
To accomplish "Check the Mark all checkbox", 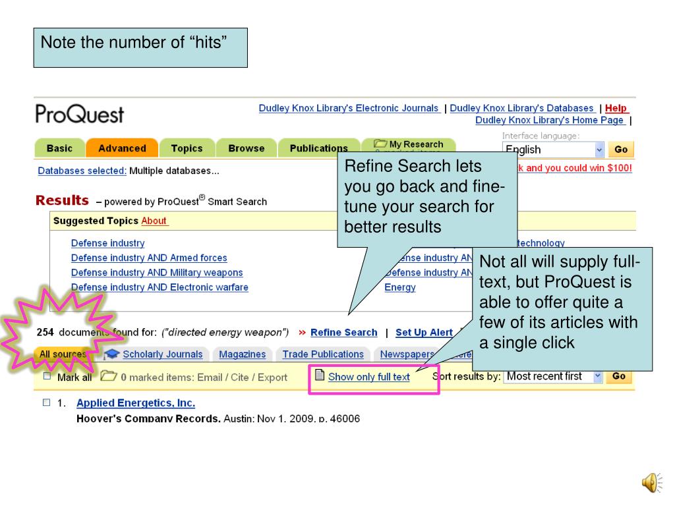I will (x=47, y=376).
